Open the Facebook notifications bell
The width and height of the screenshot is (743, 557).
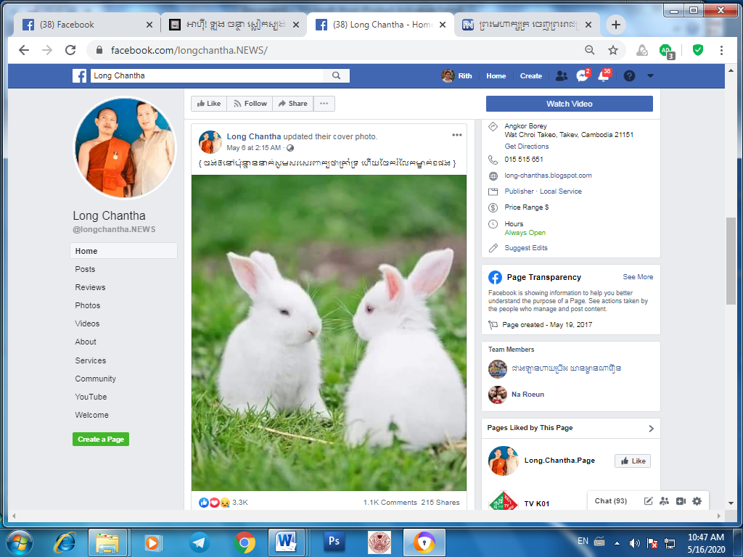click(604, 75)
